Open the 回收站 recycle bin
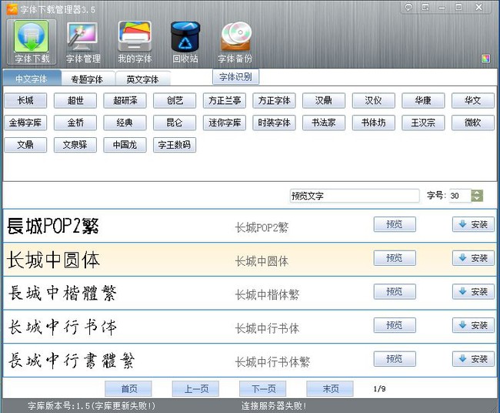The height and width of the screenshot is (413, 500). [x=185, y=42]
